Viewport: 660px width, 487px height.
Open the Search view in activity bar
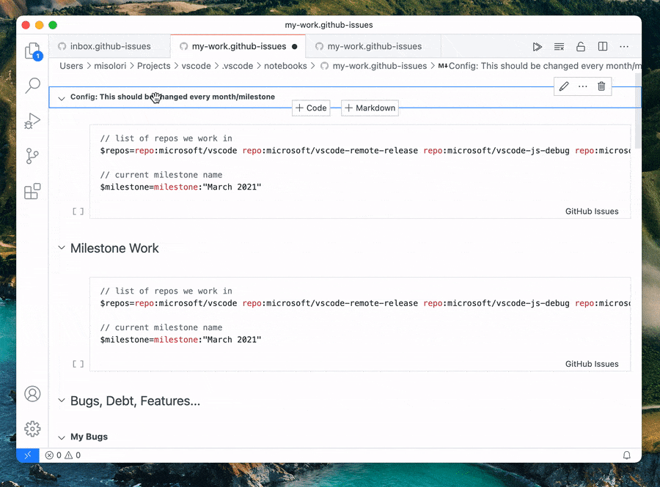point(32,86)
